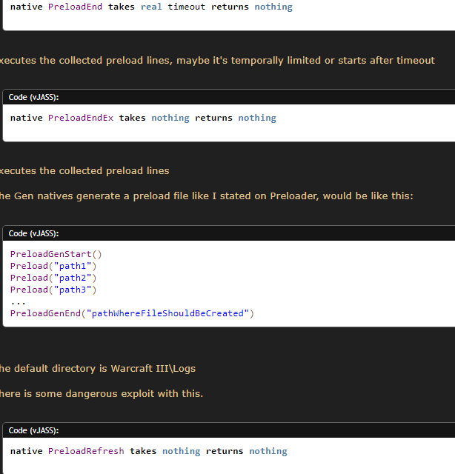Click the Code (vJASS) header above PreloadRefresh
The image size is (455, 474).
33,430
